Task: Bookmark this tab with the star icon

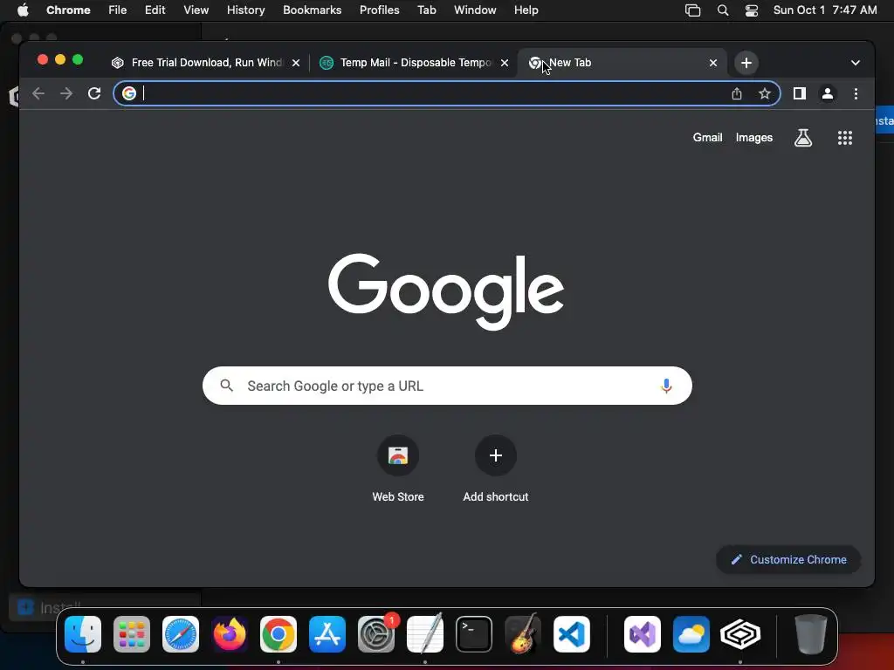Action: coord(765,93)
